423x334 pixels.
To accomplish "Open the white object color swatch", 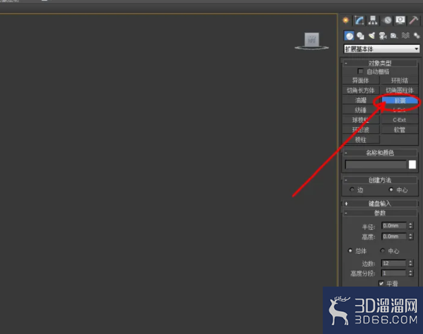I will [412, 164].
